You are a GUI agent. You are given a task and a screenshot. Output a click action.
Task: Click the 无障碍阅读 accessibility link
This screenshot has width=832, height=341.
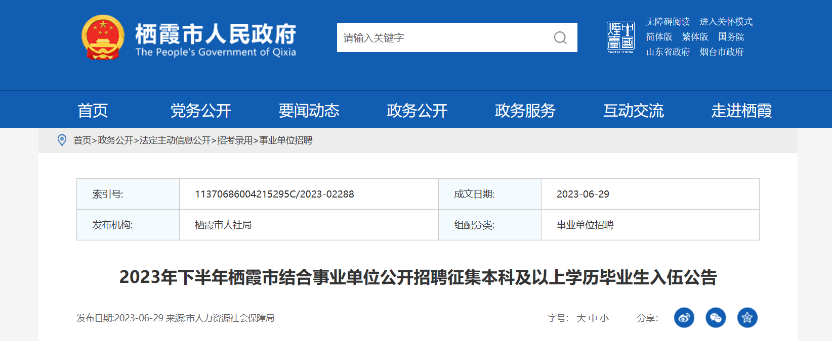(x=668, y=22)
